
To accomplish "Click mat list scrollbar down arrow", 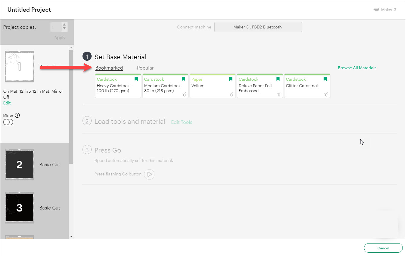I will (x=71, y=236).
